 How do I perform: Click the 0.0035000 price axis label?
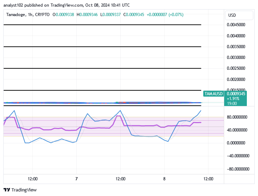tap(236, 47)
